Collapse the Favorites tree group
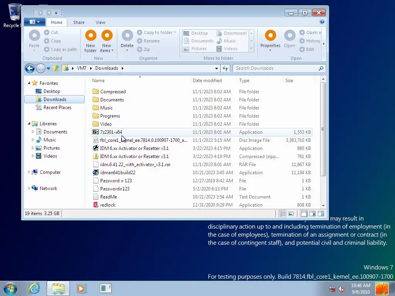The width and height of the screenshot is (395, 296). click(29, 83)
